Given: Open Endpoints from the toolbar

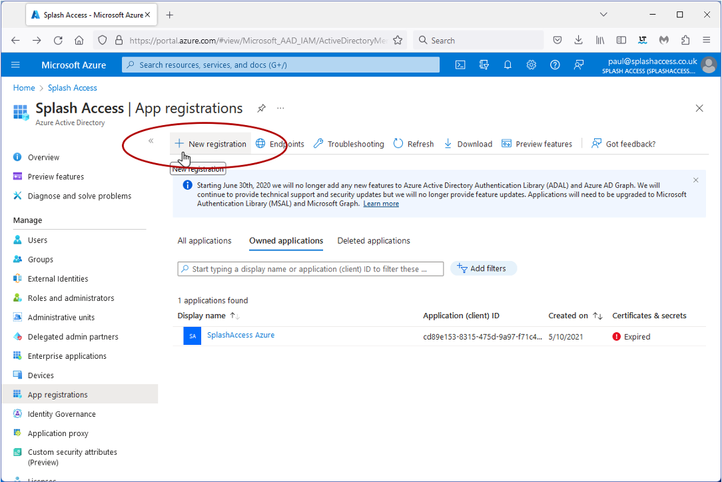Looking at the screenshot, I should pos(280,144).
